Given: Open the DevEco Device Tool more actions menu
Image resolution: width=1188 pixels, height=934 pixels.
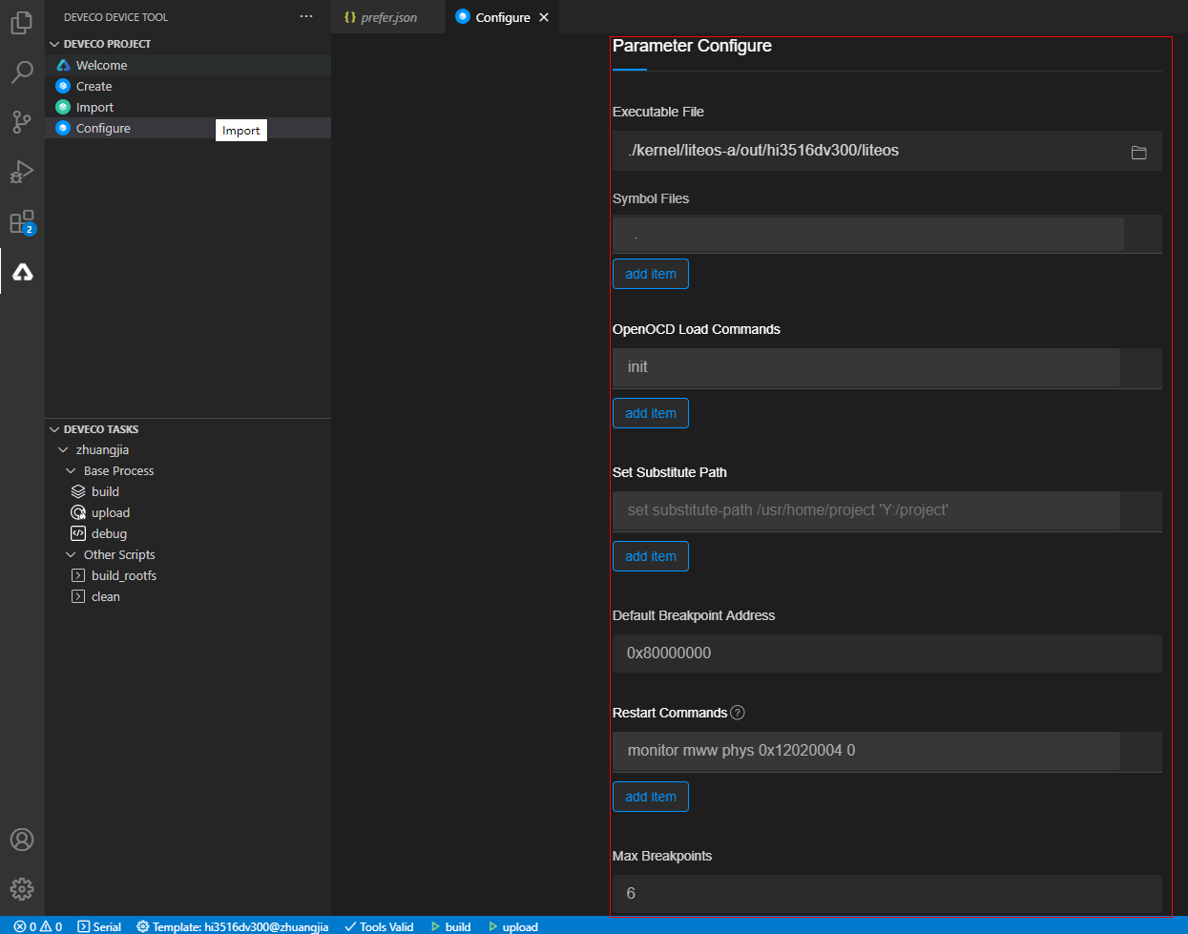Looking at the screenshot, I should click(306, 17).
